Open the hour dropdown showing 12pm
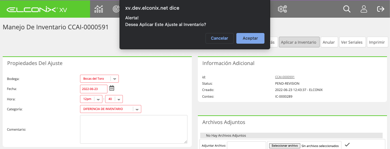Viewport: 390px width, 149px height. pos(91,99)
